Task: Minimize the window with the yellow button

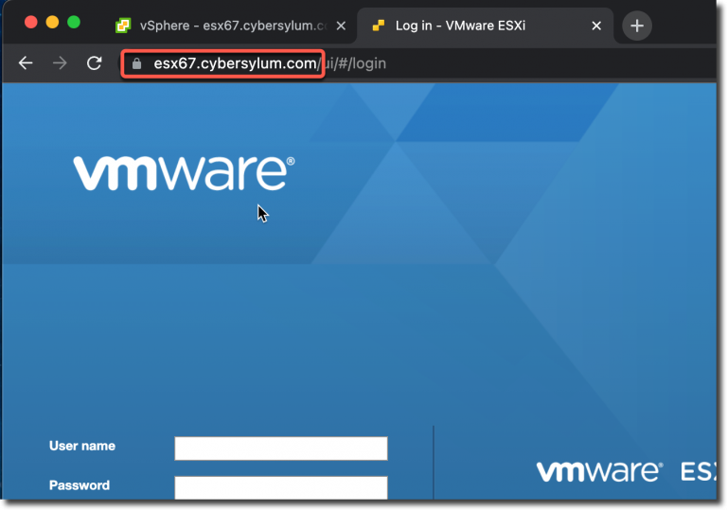Action: tap(52, 22)
